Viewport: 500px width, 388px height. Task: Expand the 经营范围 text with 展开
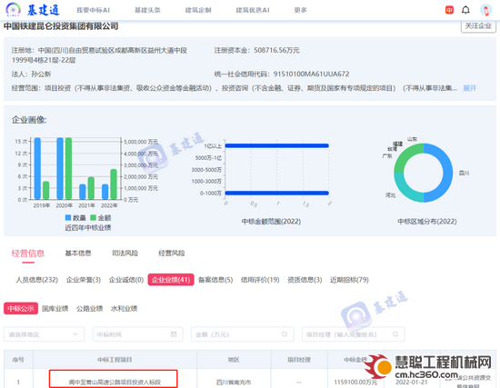click(469, 88)
